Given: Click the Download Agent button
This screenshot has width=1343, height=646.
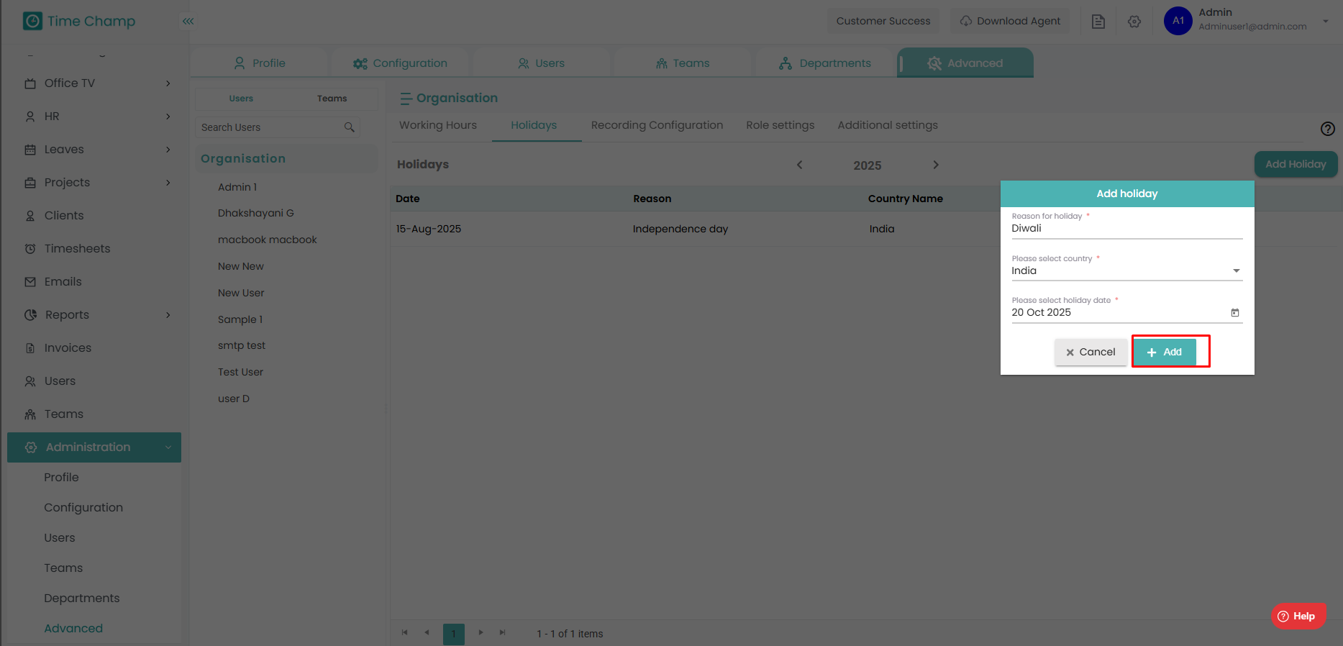Looking at the screenshot, I should click(x=1010, y=21).
